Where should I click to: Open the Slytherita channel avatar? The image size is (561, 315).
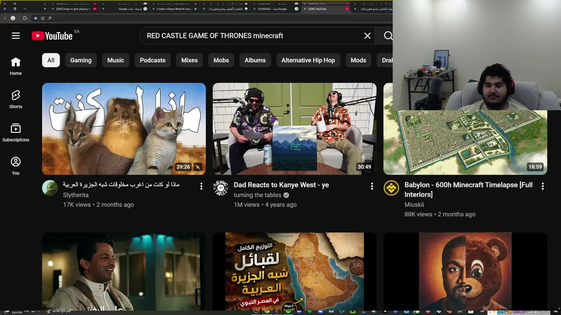pyautogui.click(x=50, y=188)
